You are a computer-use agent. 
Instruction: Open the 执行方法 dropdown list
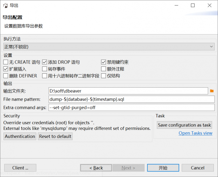(109, 47)
